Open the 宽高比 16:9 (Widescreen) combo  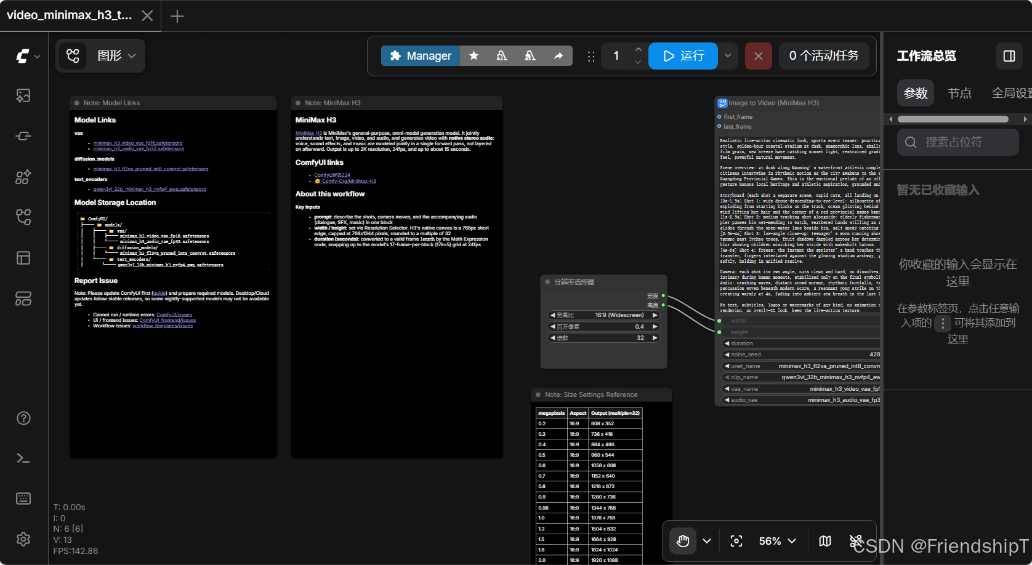click(x=603, y=315)
